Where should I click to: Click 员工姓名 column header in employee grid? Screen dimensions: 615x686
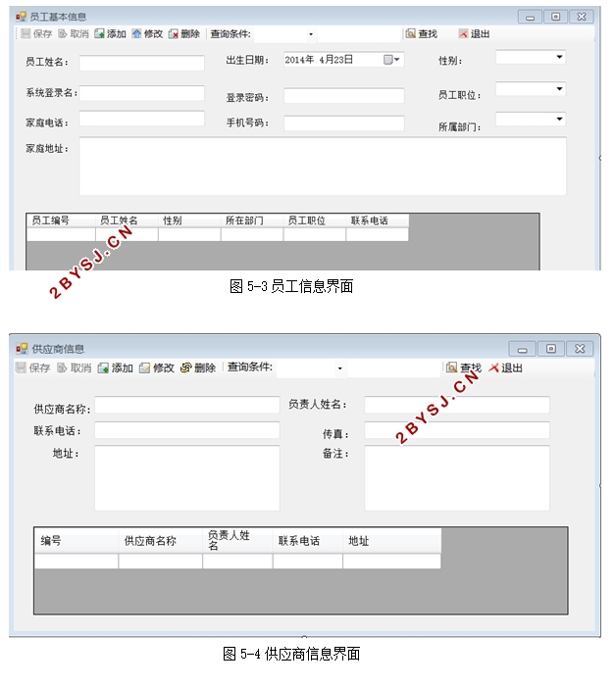(127, 220)
